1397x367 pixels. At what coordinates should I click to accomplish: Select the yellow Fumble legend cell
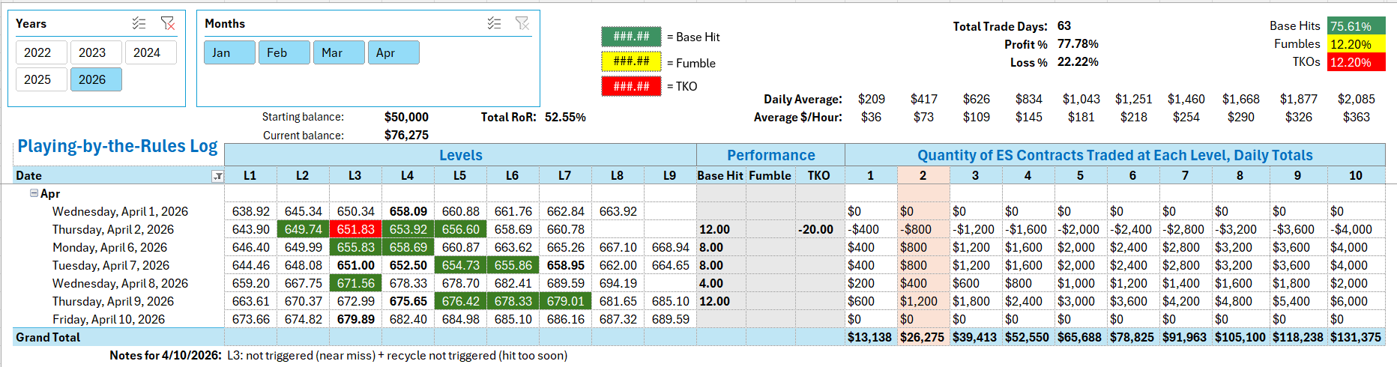point(631,61)
